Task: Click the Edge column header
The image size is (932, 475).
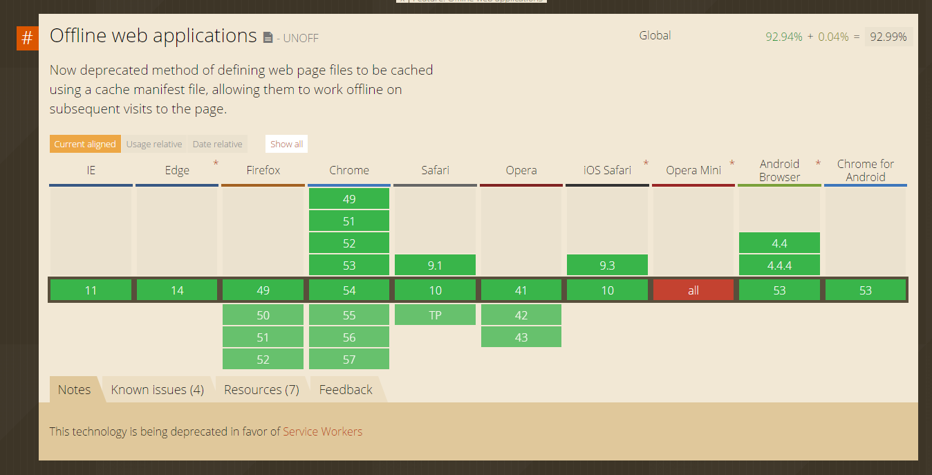Action: pyautogui.click(x=177, y=170)
